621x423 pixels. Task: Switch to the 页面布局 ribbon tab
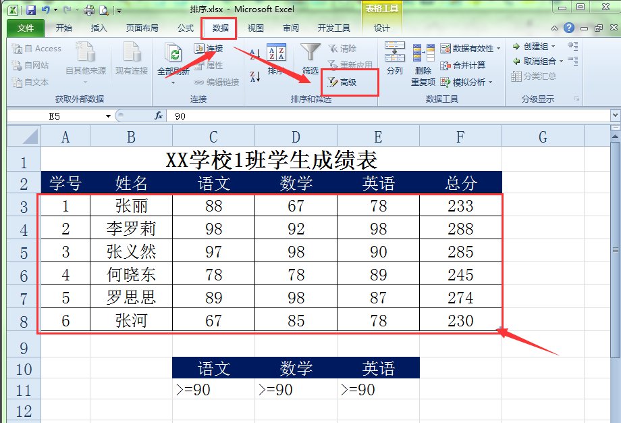pos(142,28)
